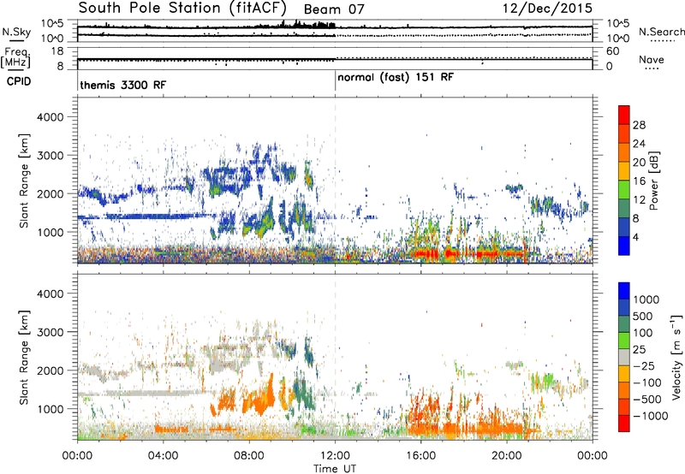This screenshot has height=474, width=685.
Task: Pick the red top segment of Power colorbar
Action: [x=624, y=116]
